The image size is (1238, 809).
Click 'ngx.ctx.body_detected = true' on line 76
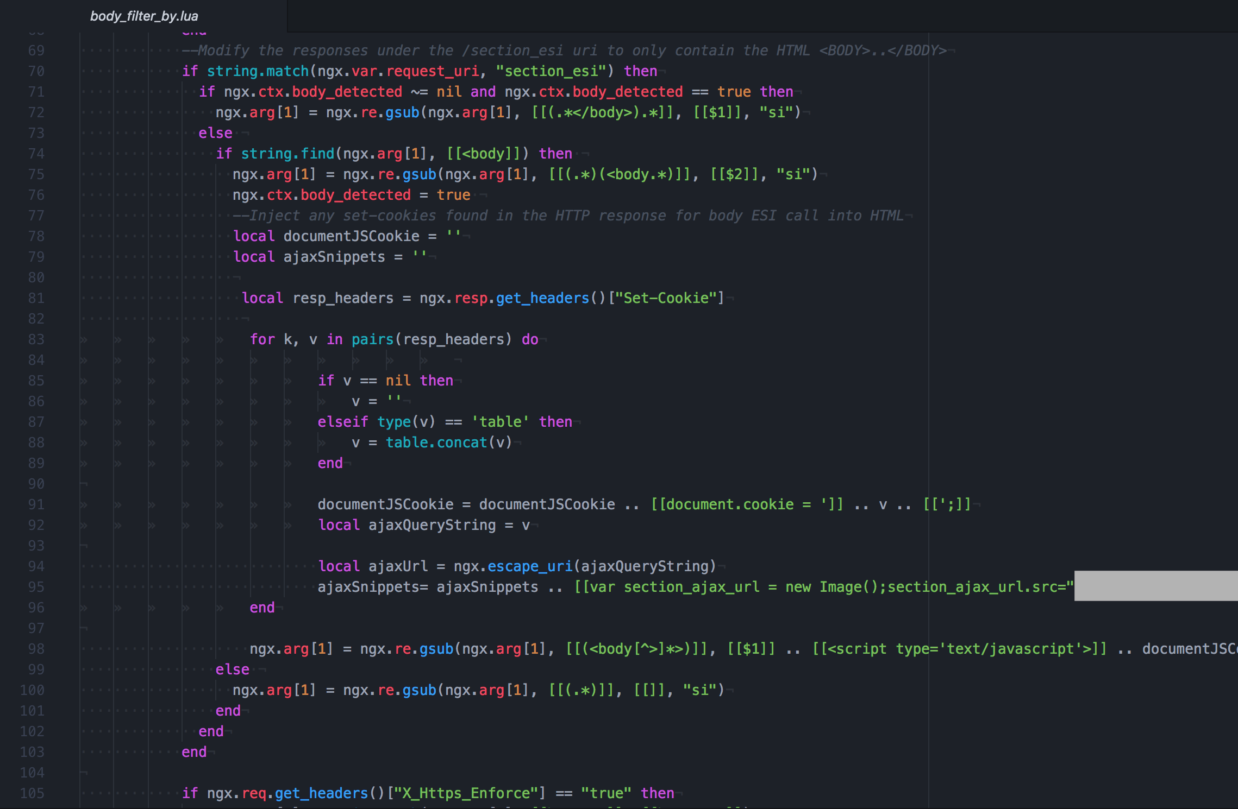tap(352, 195)
